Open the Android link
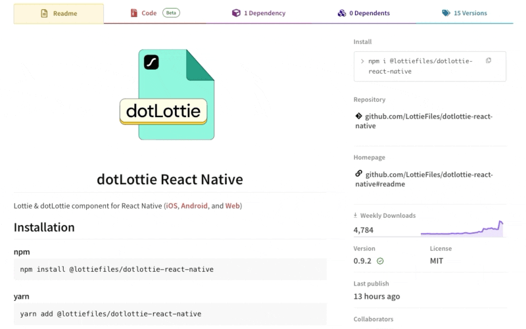Viewport: 526px width, 329px height. coord(194,206)
